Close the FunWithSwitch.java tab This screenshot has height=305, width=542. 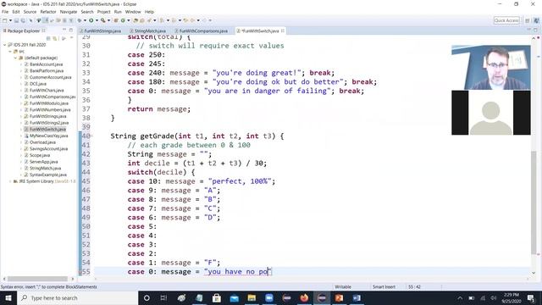[283, 30]
